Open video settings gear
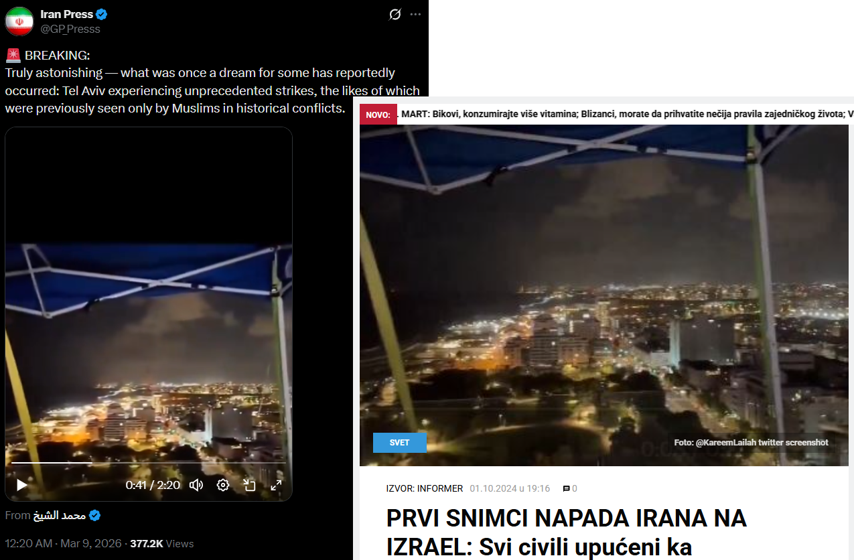This screenshot has width=854, height=560. [223, 485]
